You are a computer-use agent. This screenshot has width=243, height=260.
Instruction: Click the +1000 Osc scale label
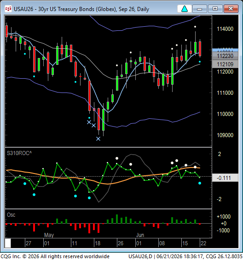(x=224, y=217)
